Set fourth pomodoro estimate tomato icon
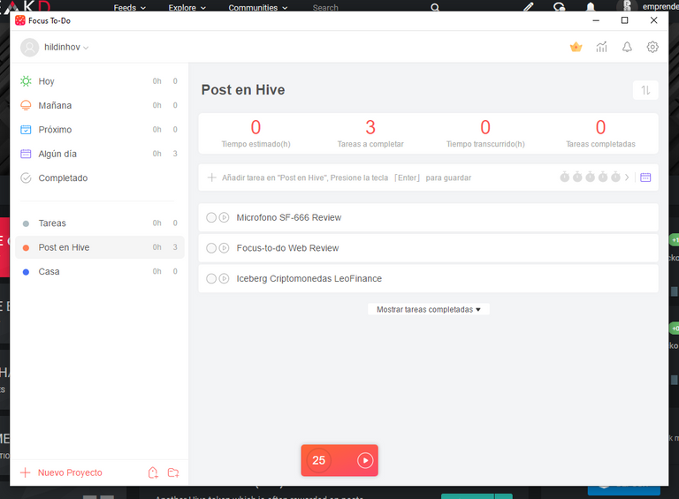 tap(603, 177)
